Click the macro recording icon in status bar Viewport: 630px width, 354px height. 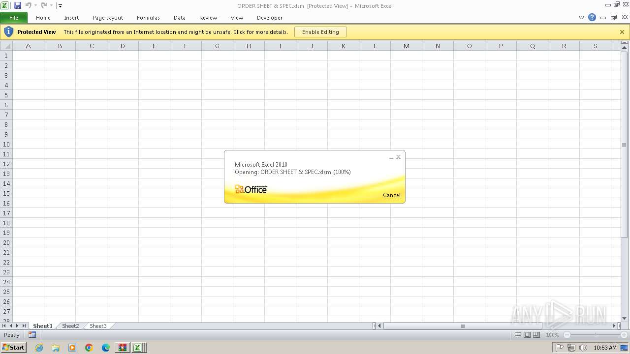click(x=32, y=335)
